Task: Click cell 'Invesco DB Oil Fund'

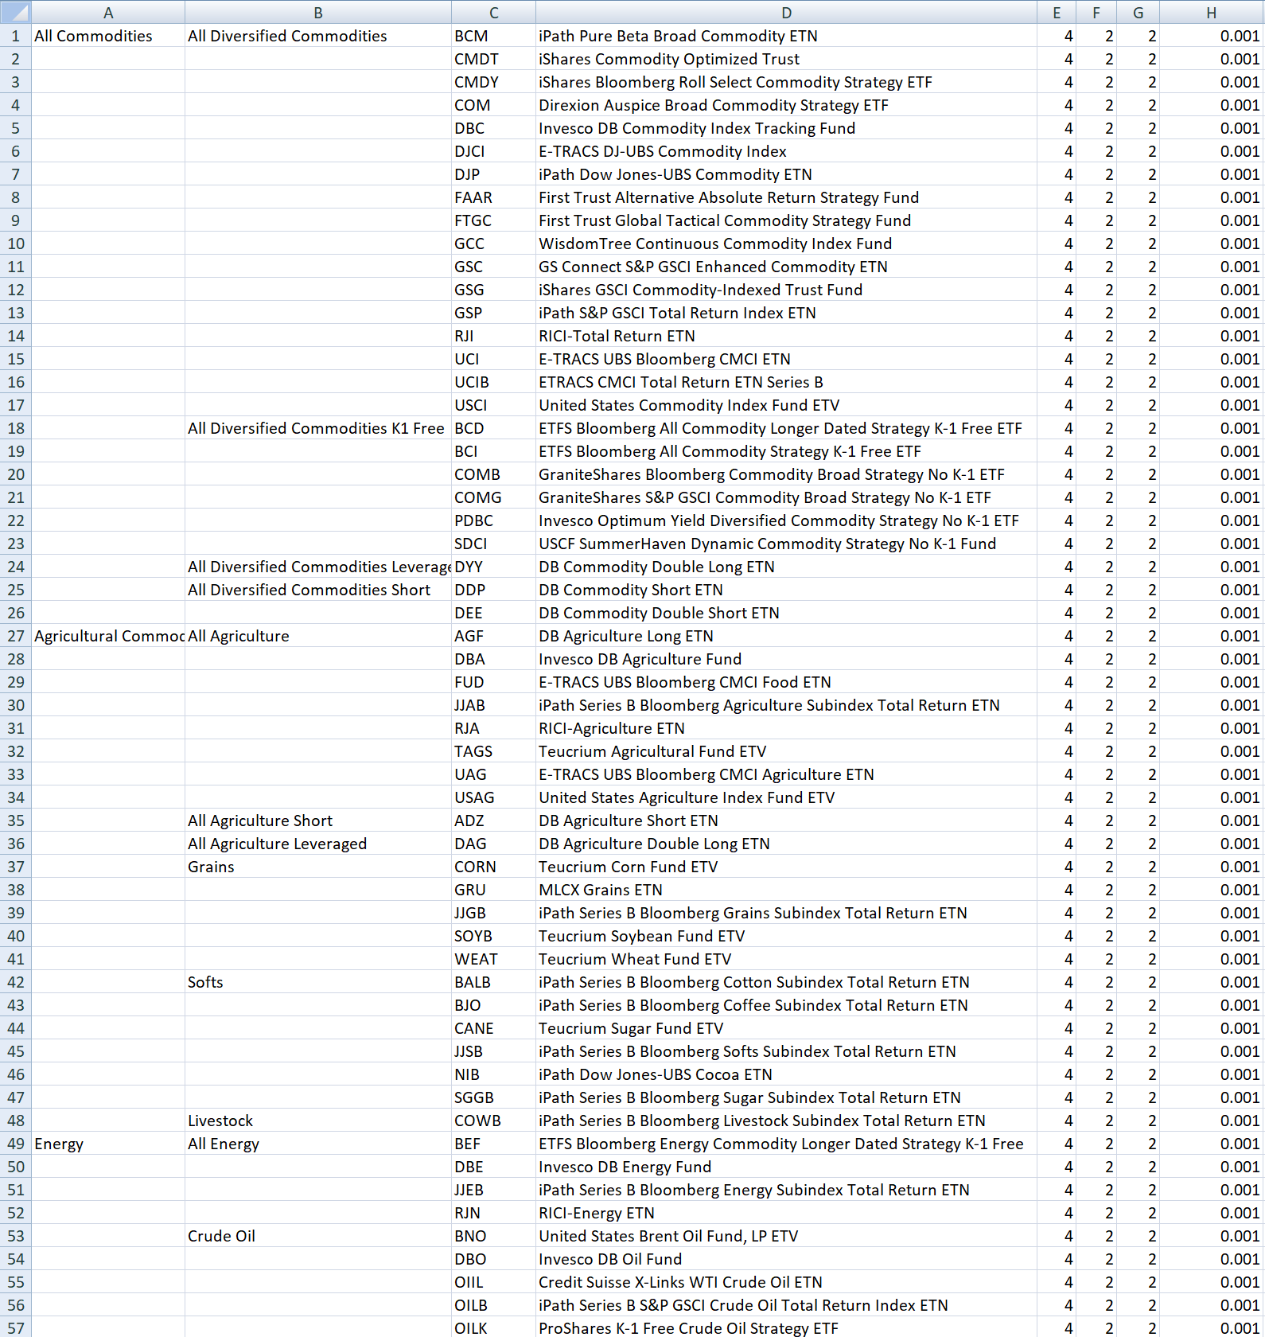Action: [786, 1259]
